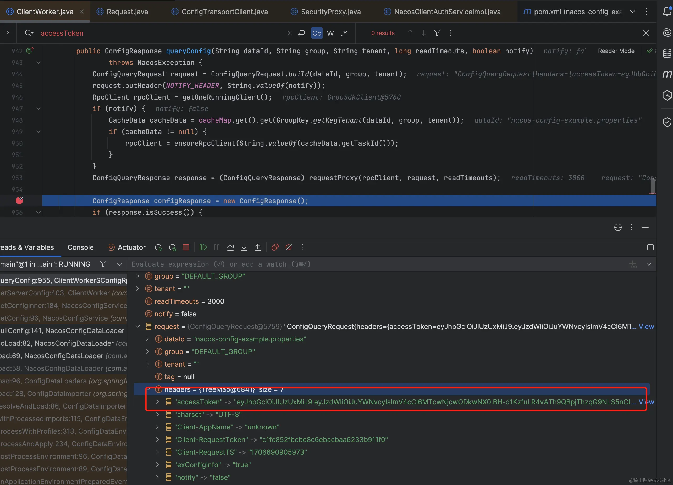673x485 pixels.
Task: Click the Evaluate expression input field
Action: 356,264
